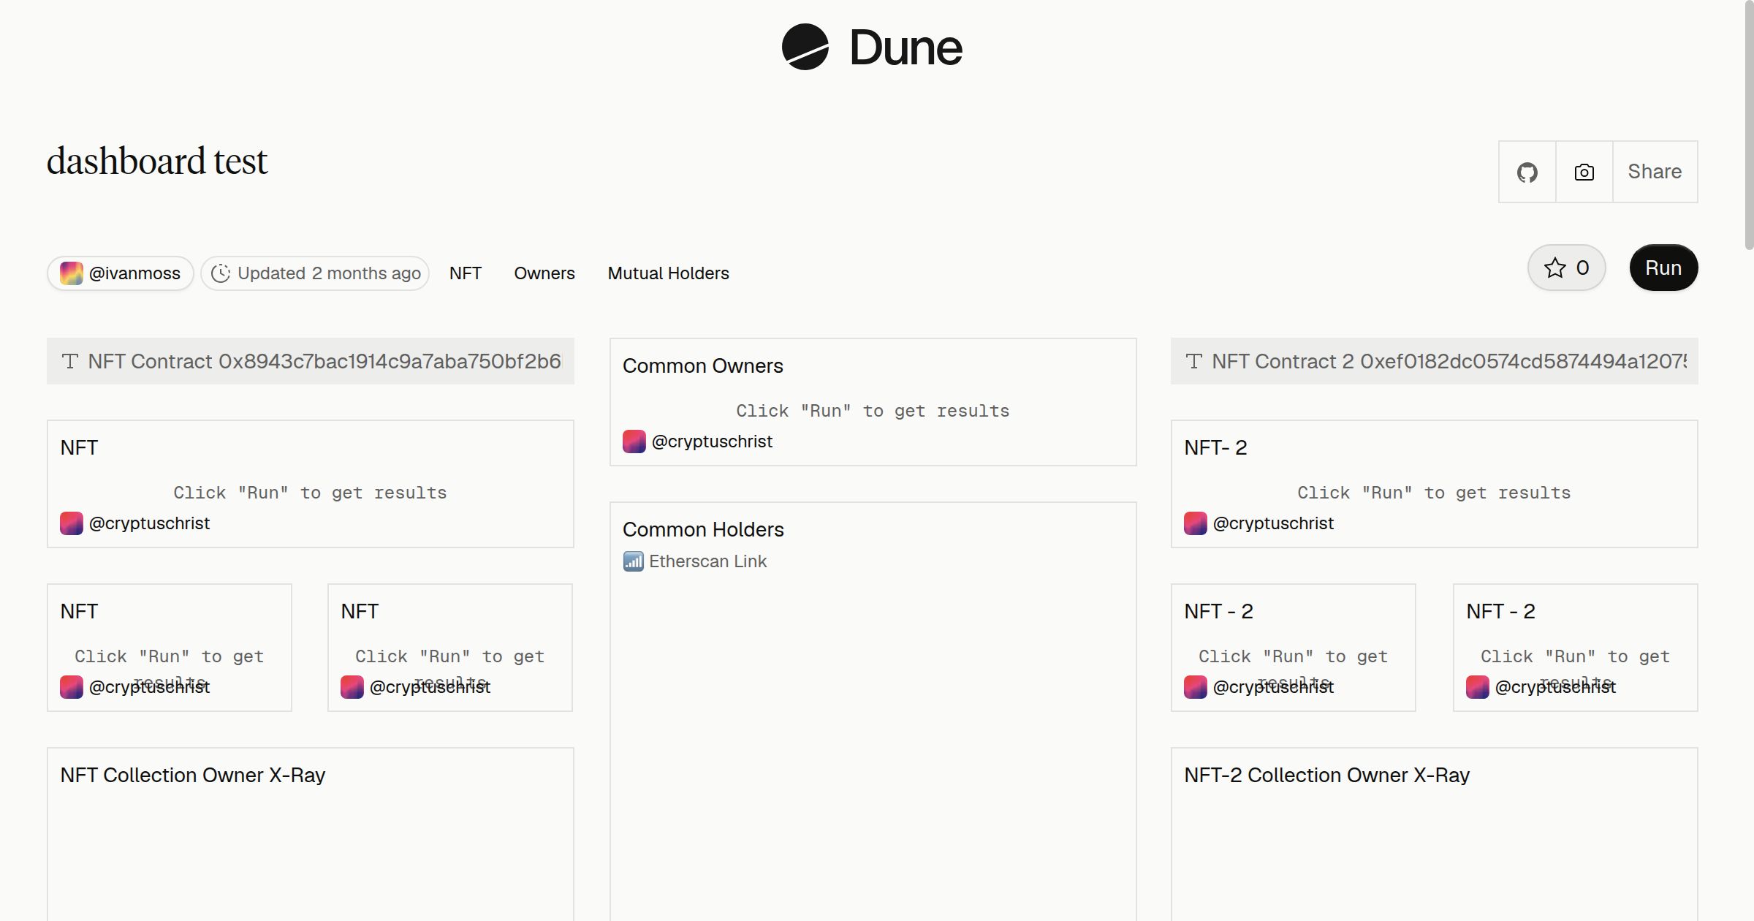Click the black Run button
The width and height of the screenshot is (1754, 921).
[1663, 268]
